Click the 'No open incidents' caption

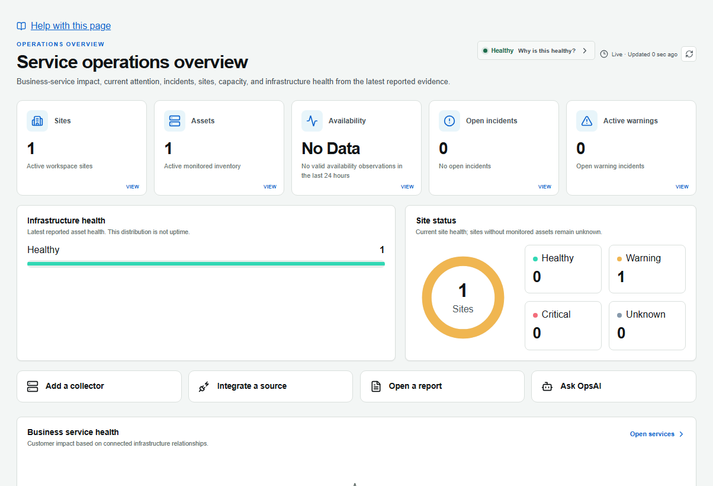(465, 167)
